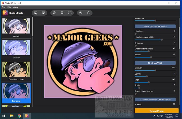The image size is (182, 119).
Task: Expand the Dynamic Range Compression section header
Action: pyautogui.click(x=155, y=99)
